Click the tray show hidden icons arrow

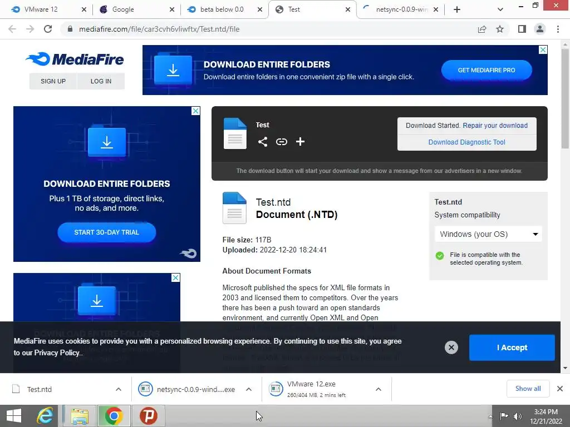point(490,416)
